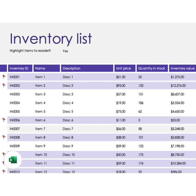Click the reorder flag beside IN0012

pos(4,171)
